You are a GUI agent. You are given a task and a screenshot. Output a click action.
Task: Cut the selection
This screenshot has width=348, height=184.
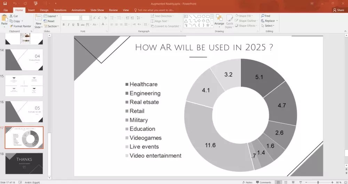[14, 16]
